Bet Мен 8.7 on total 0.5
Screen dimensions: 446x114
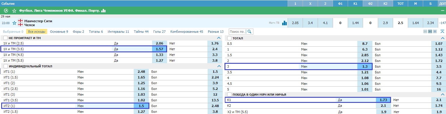(x=365, y=44)
